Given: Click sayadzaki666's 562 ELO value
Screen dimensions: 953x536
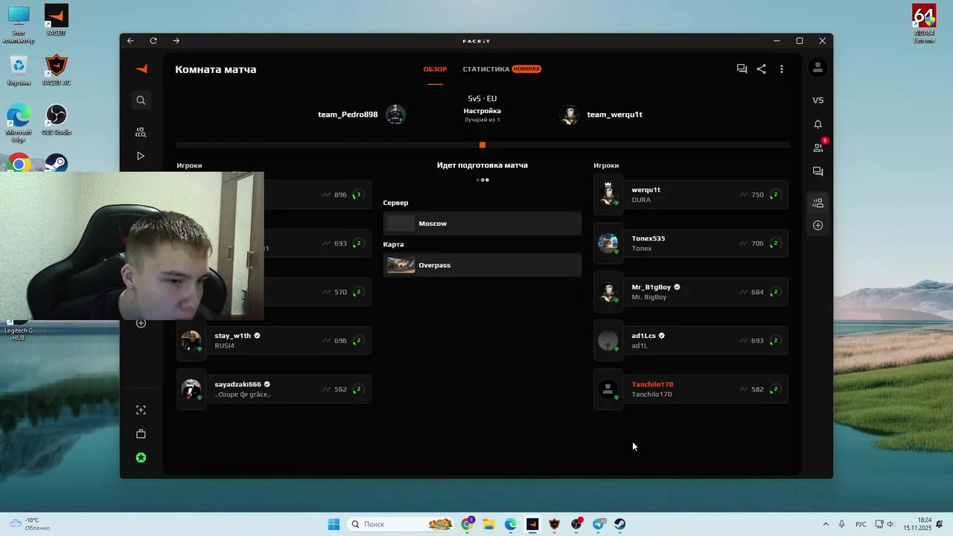Looking at the screenshot, I should click(x=340, y=389).
